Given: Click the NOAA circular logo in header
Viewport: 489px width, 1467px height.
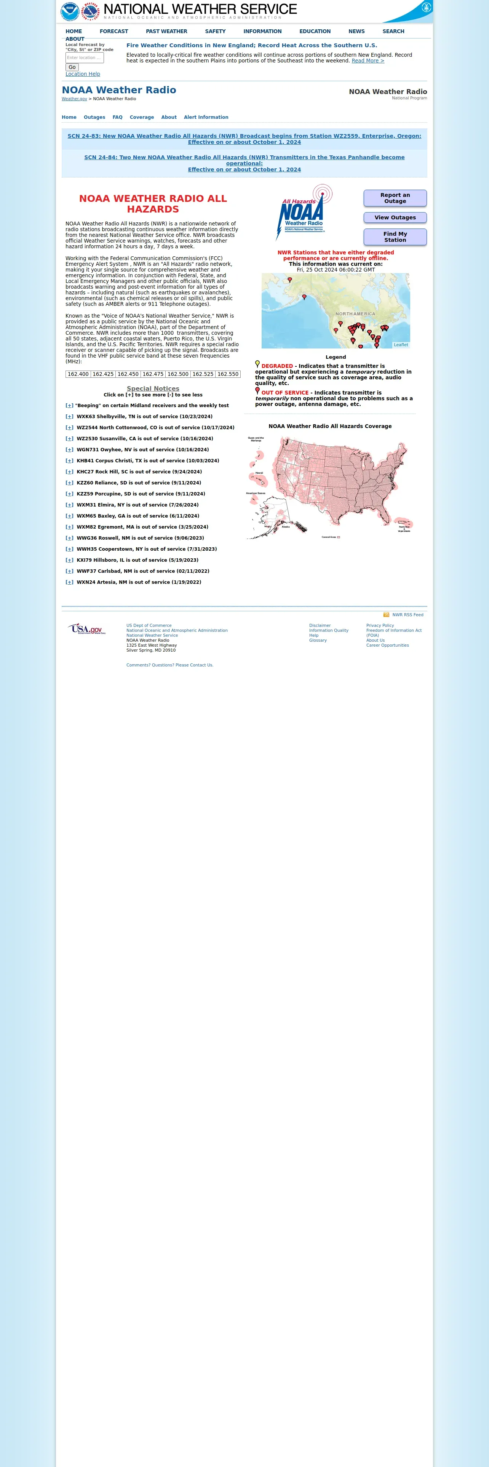Looking at the screenshot, I should click(70, 11).
